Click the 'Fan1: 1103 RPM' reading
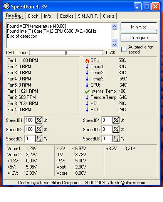 (23, 60)
